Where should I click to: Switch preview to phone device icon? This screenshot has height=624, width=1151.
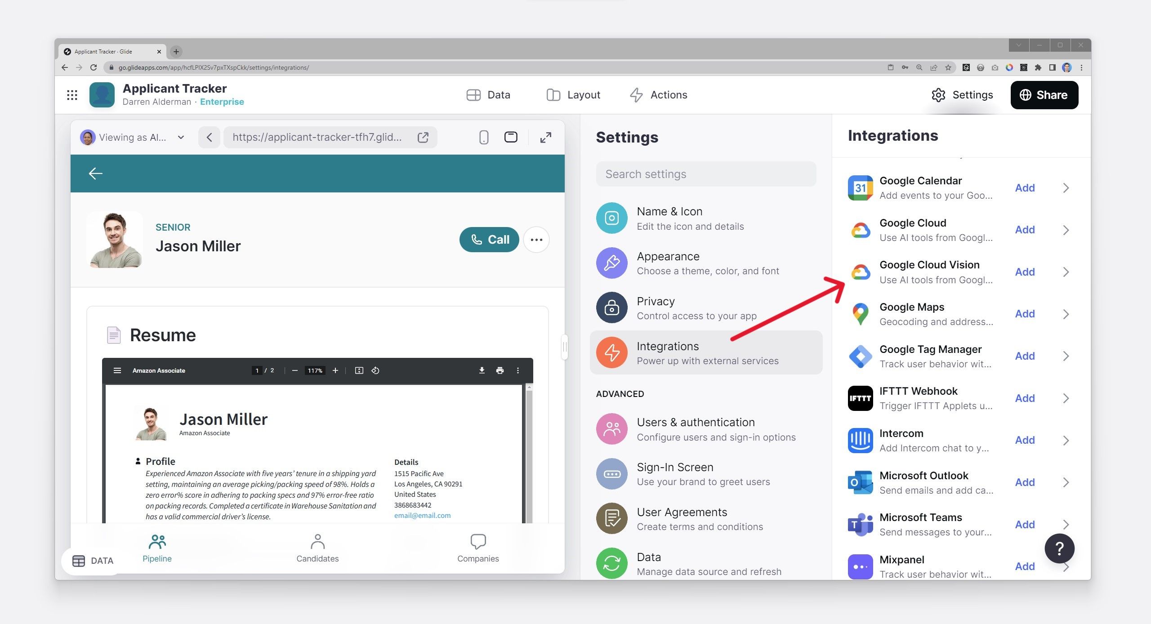483,137
